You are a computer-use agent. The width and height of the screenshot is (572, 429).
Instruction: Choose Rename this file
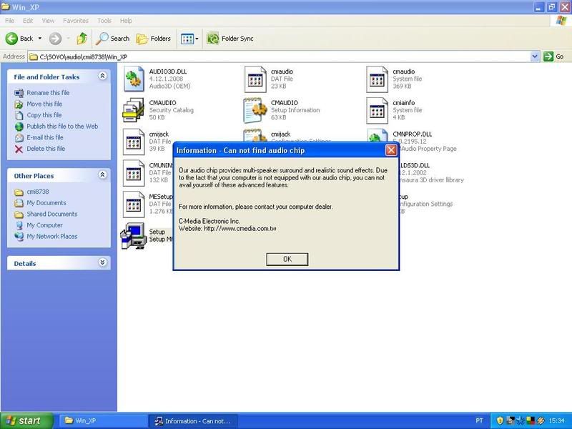[x=48, y=93]
